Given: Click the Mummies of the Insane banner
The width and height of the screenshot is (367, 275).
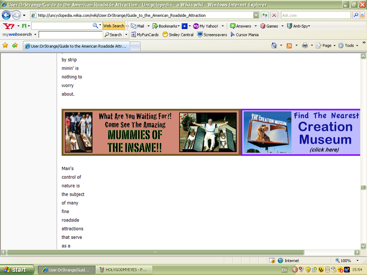Looking at the screenshot, I should [151, 132].
